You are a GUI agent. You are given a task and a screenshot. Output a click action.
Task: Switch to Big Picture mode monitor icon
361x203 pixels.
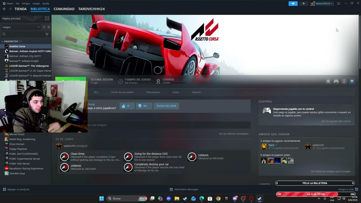pos(338,3)
